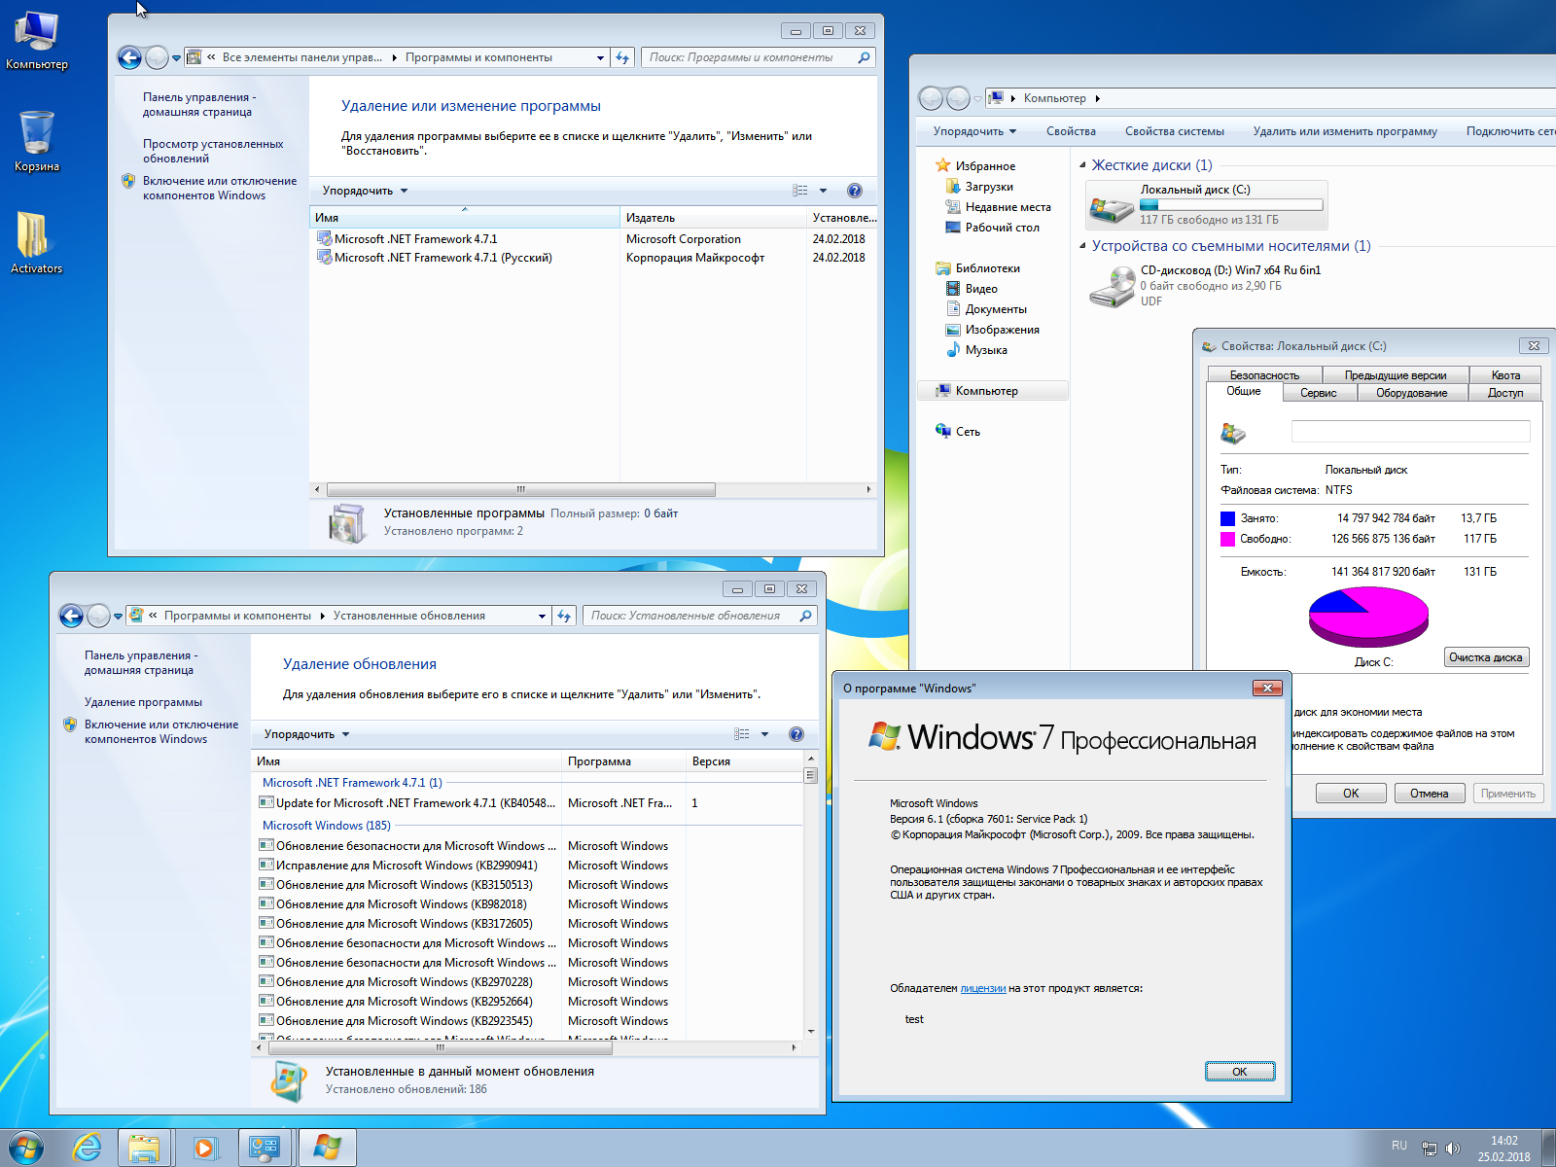Select Загрузки in explorer navigation pane

(989, 187)
